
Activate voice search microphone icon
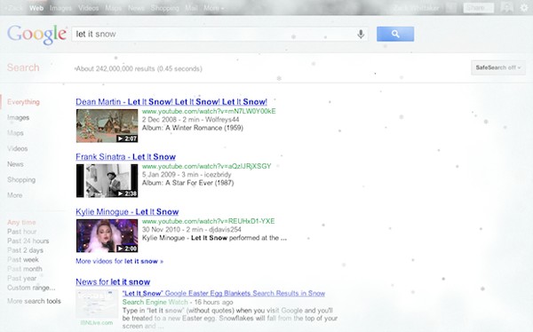361,34
